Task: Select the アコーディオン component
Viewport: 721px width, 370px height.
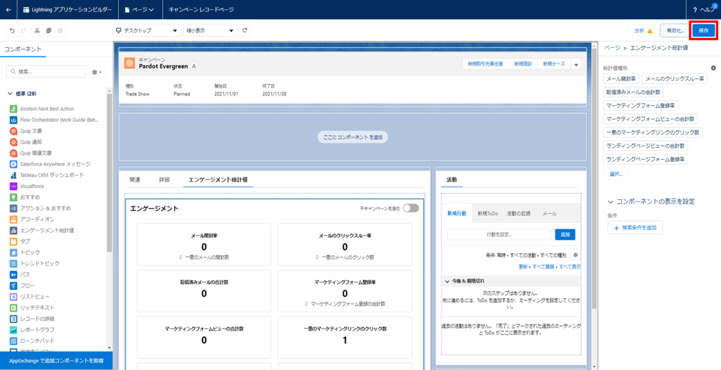Action: point(32,219)
